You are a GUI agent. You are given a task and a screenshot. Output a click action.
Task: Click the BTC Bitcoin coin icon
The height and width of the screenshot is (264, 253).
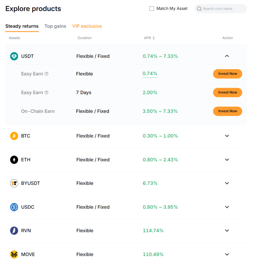pyautogui.click(x=13, y=136)
